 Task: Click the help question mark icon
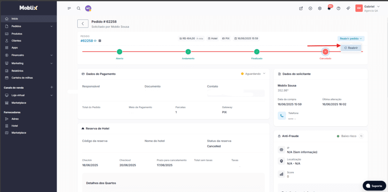point(338,8)
